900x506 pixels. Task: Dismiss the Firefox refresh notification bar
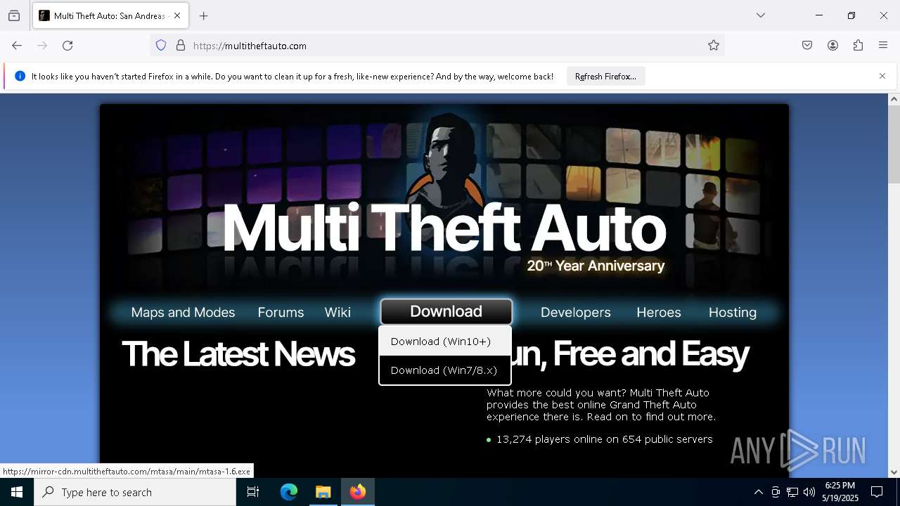(882, 76)
